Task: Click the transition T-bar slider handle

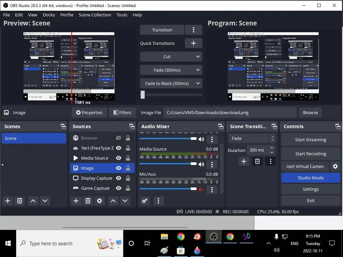Action: tap(143, 95)
